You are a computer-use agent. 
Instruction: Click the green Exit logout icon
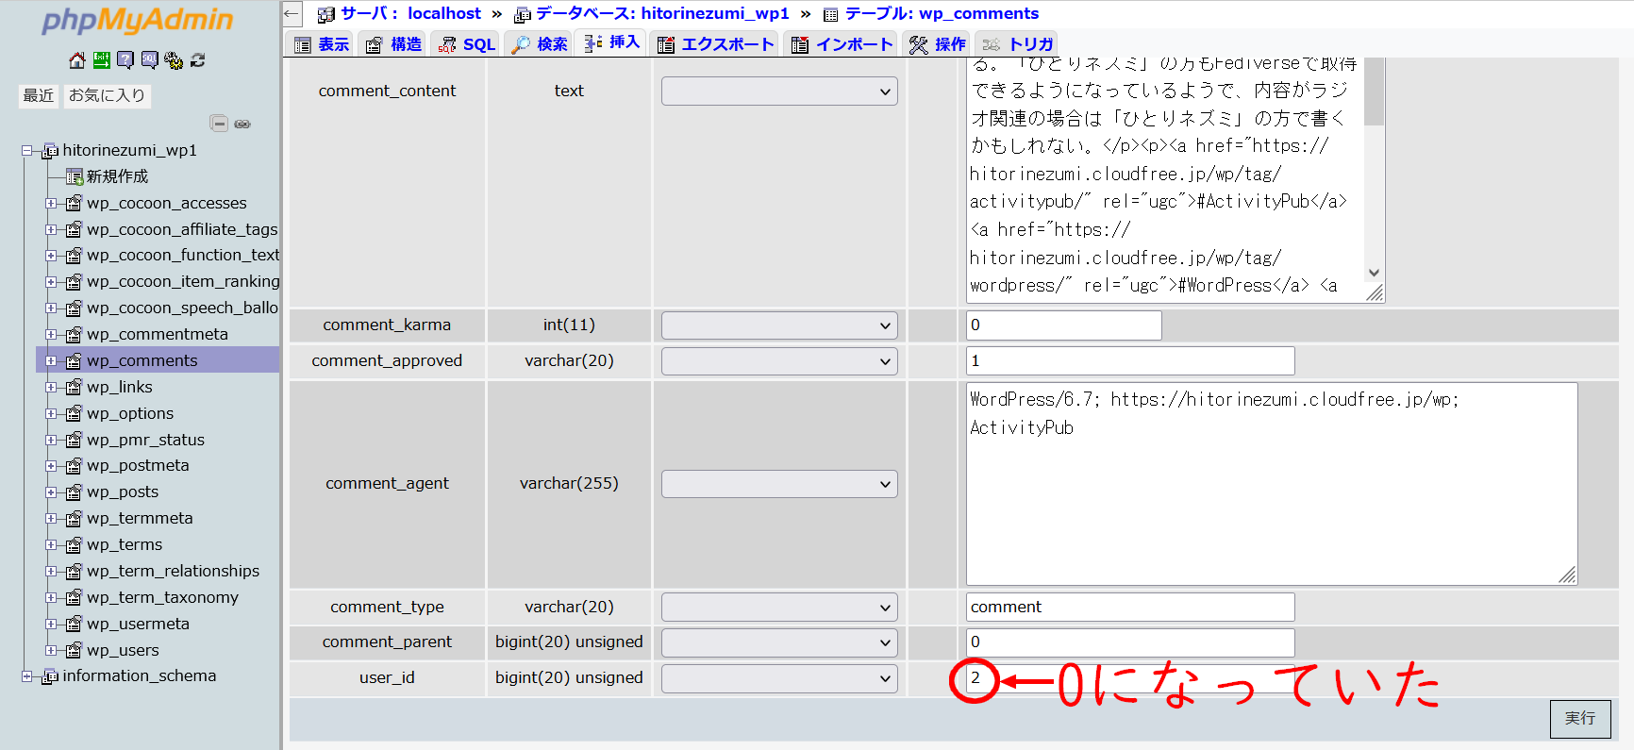pyautogui.click(x=101, y=60)
